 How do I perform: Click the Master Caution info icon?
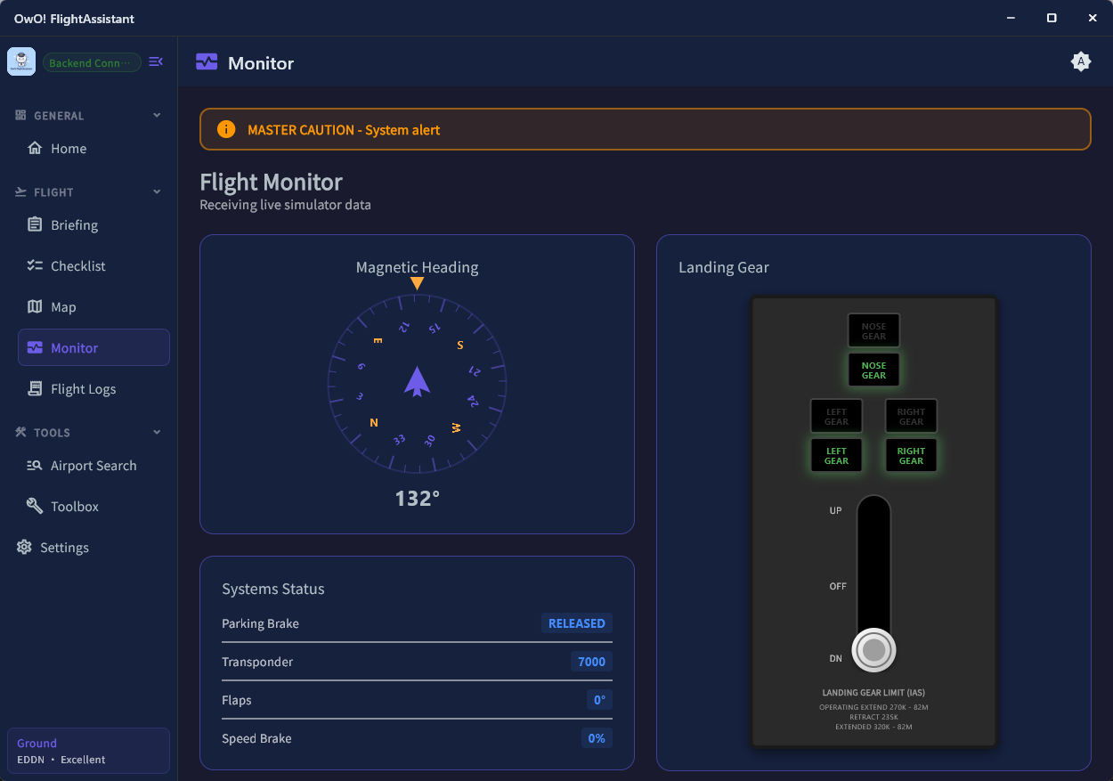click(x=226, y=129)
